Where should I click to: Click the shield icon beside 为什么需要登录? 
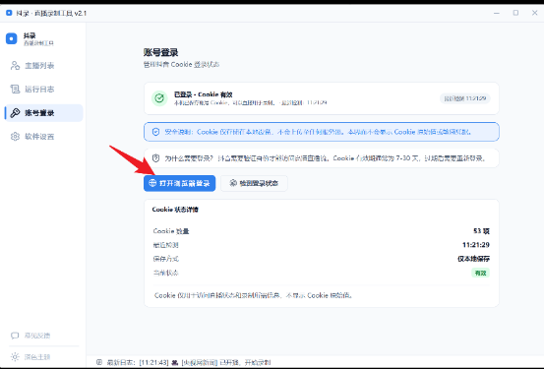tap(155, 158)
